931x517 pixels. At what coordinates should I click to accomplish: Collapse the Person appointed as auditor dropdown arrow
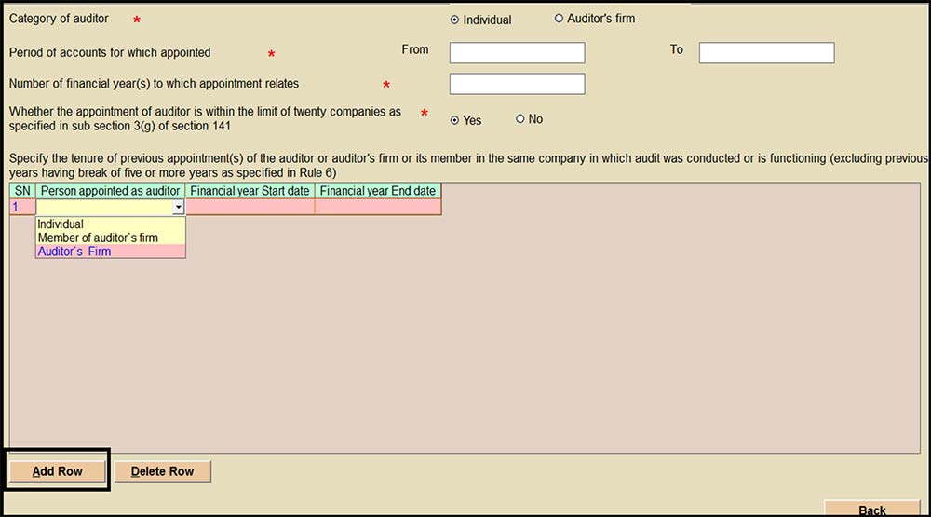coord(178,208)
